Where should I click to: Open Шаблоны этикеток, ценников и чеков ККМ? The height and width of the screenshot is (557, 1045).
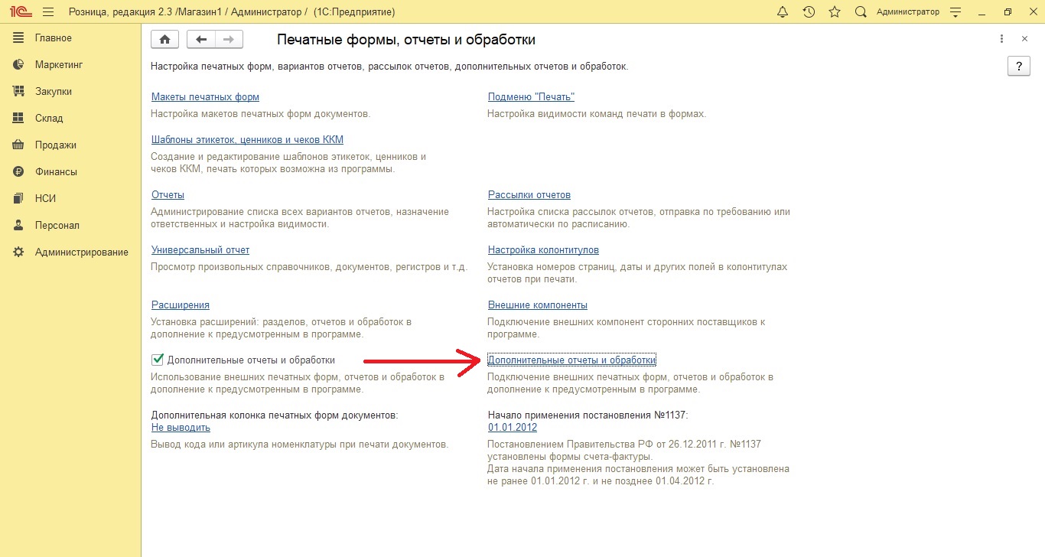click(247, 140)
